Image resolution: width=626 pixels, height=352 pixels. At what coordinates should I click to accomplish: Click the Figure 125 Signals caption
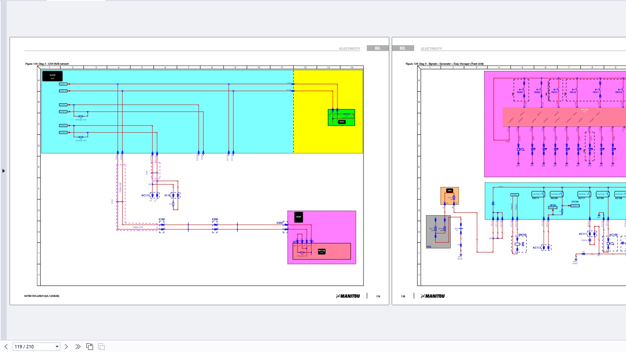pos(444,64)
